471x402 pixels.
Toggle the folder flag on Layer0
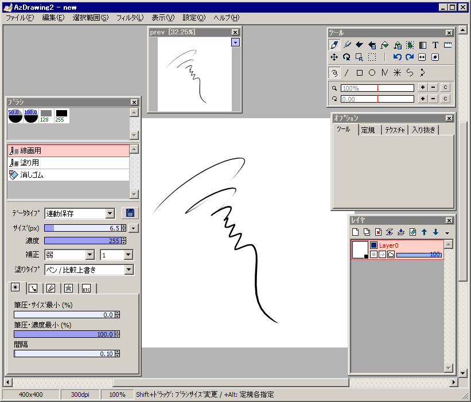pos(391,255)
